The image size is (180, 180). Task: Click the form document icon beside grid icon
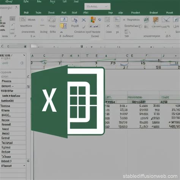pos(117,20)
